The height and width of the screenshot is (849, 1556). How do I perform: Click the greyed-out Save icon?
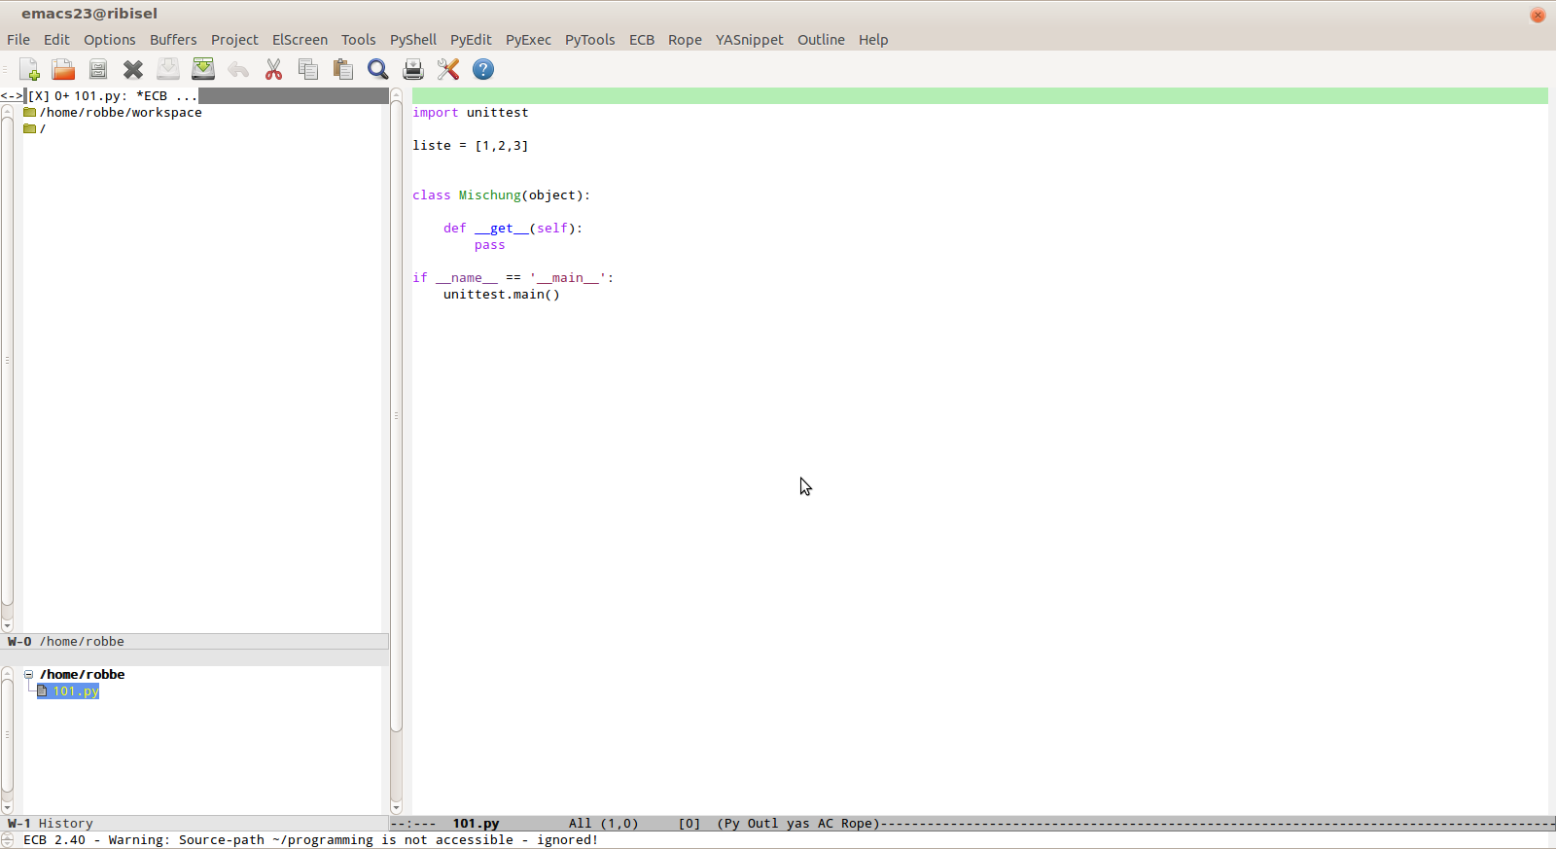[x=168, y=69]
